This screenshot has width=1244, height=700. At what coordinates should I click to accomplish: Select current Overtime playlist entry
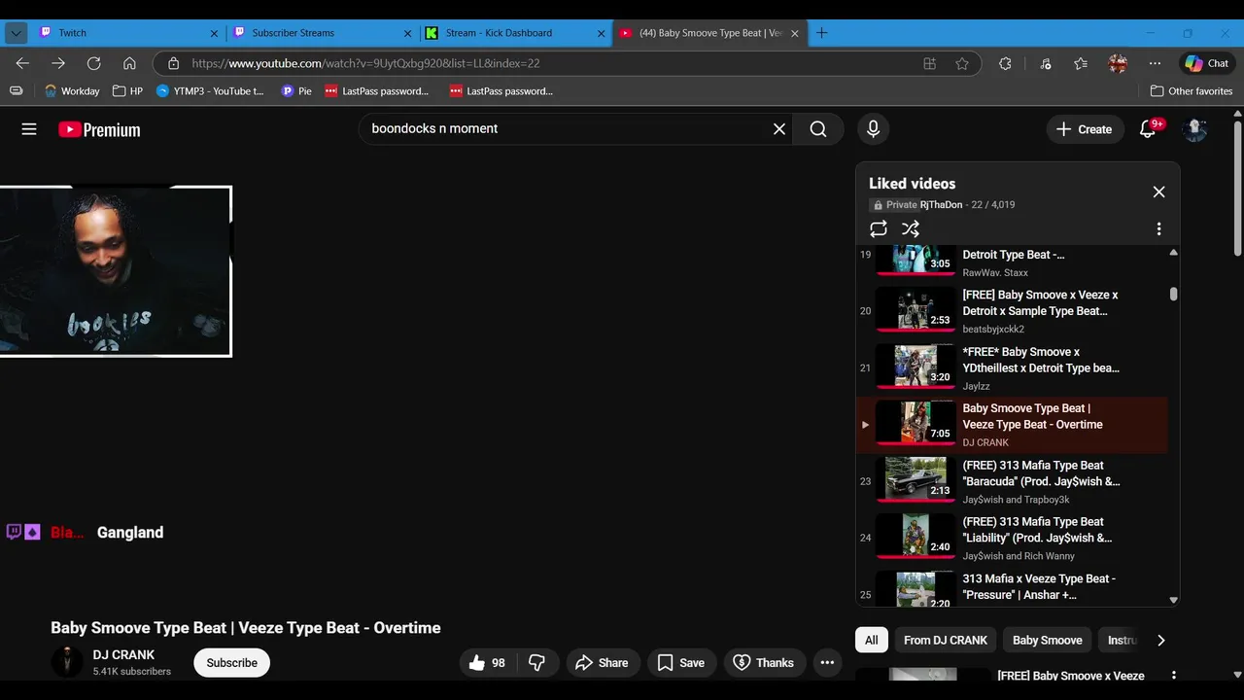(x=1012, y=425)
